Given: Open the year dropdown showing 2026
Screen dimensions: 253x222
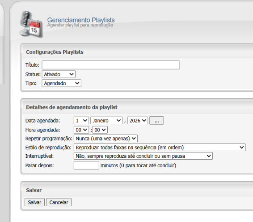Looking at the screenshot, I should point(138,121).
